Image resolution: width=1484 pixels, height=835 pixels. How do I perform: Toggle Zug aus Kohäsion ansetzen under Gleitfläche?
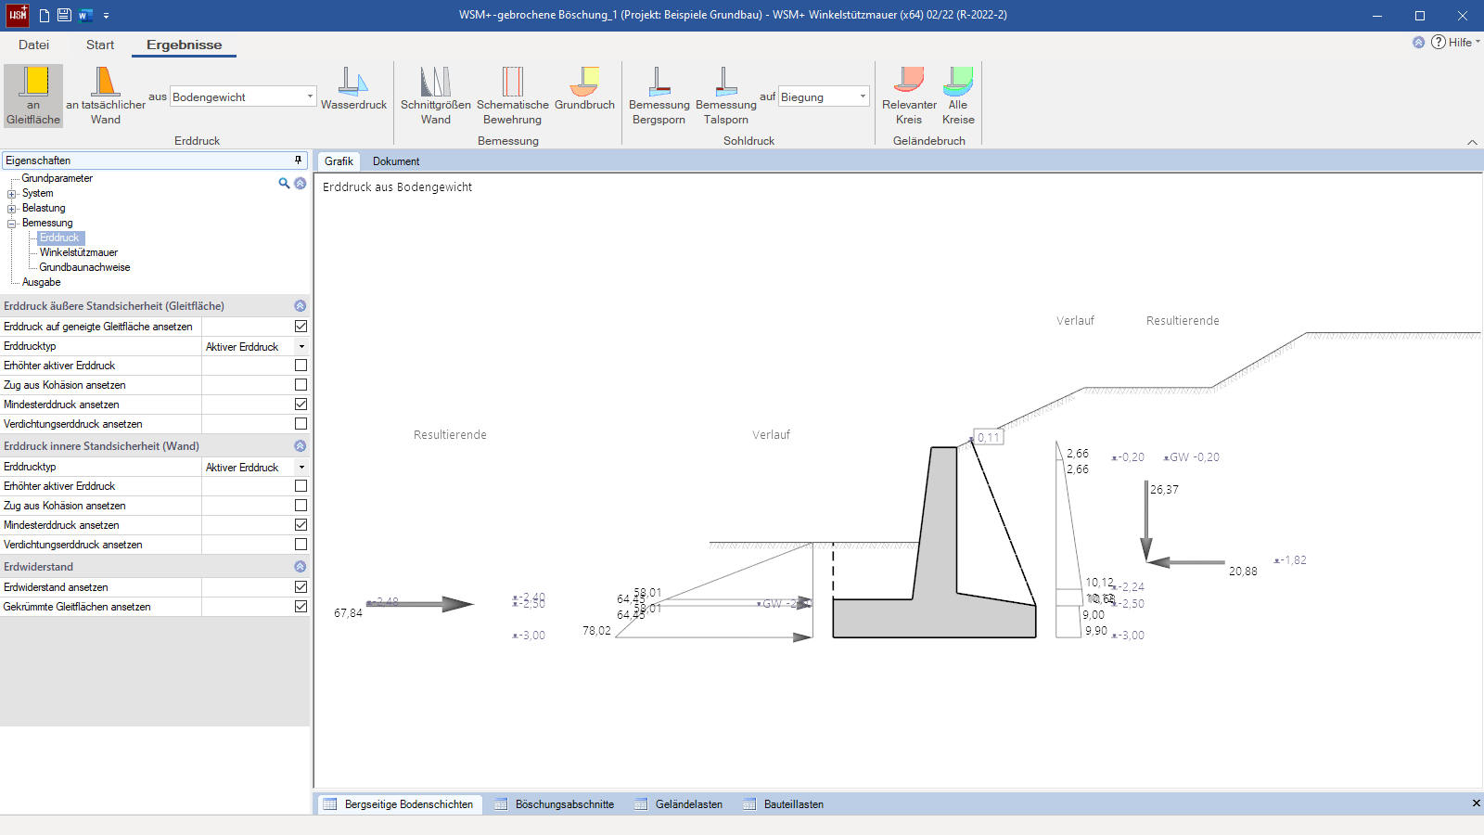click(x=301, y=385)
